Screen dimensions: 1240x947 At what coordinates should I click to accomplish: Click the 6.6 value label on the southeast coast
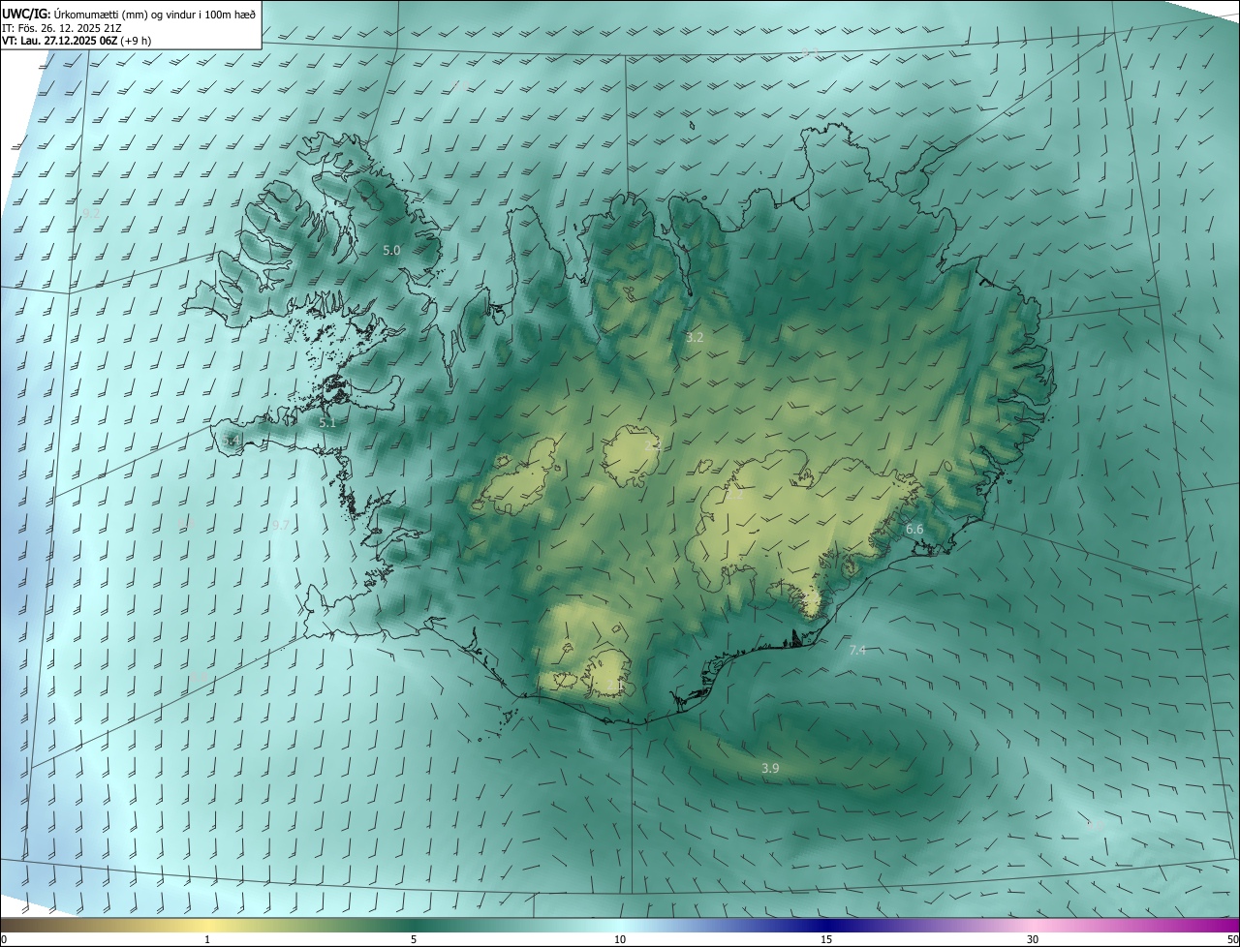[914, 529]
